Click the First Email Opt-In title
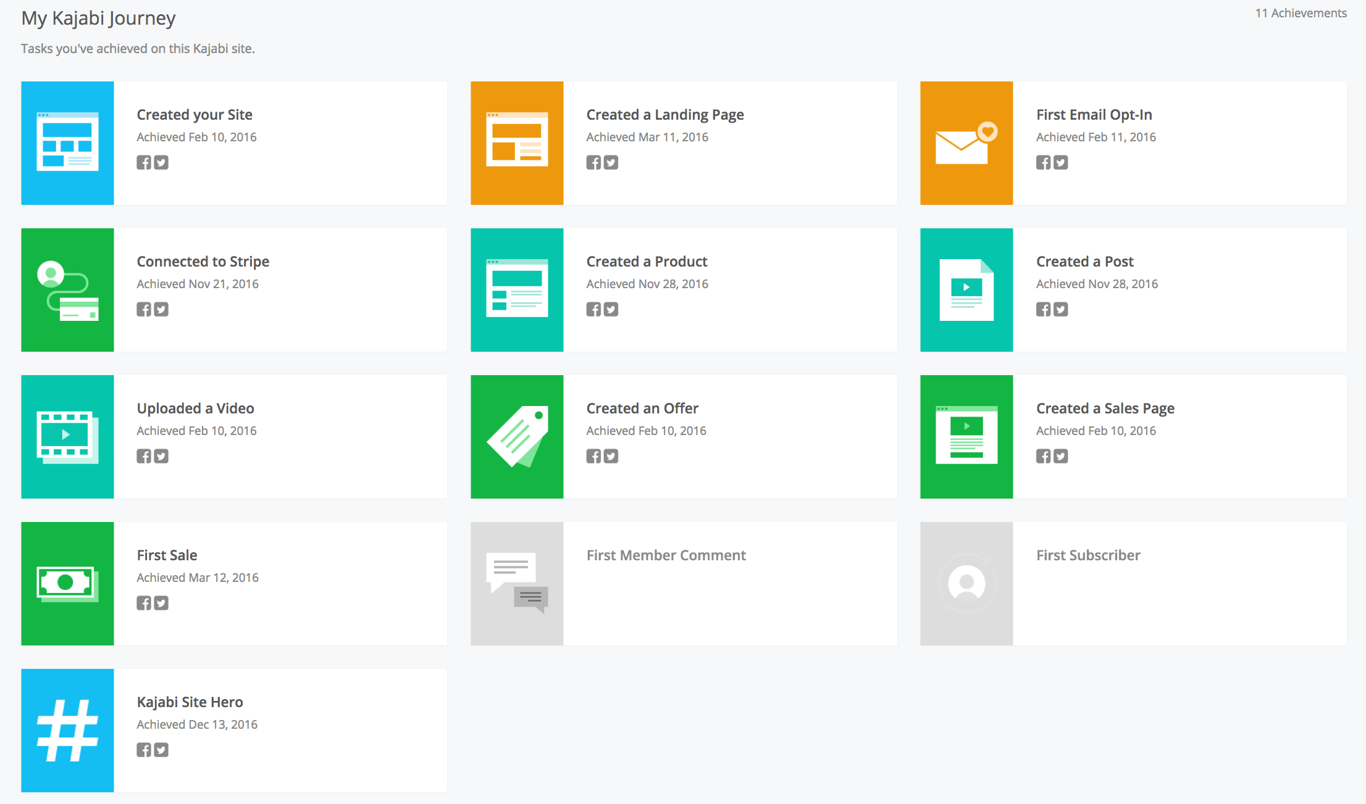Viewport: 1366px width, 804px height. tap(1094, 115)
